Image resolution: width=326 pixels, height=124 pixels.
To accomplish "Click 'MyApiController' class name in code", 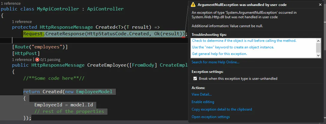I will pyautogui.click(x=58, y=9).
